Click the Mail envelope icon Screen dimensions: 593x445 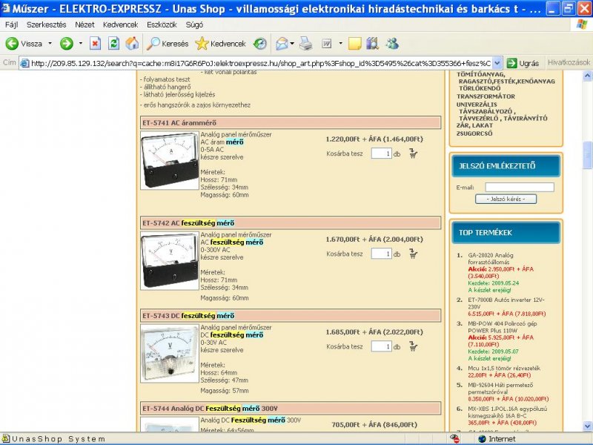(x=282, y=44)
